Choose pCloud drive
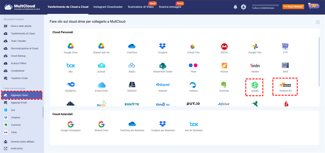The width and height of the screenshot is (325, 153). tap(101, 68)
